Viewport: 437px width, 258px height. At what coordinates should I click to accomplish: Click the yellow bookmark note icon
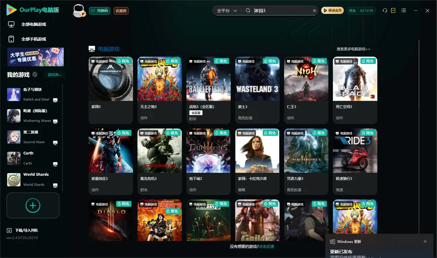pyautogui.click(x=393, y=10)
